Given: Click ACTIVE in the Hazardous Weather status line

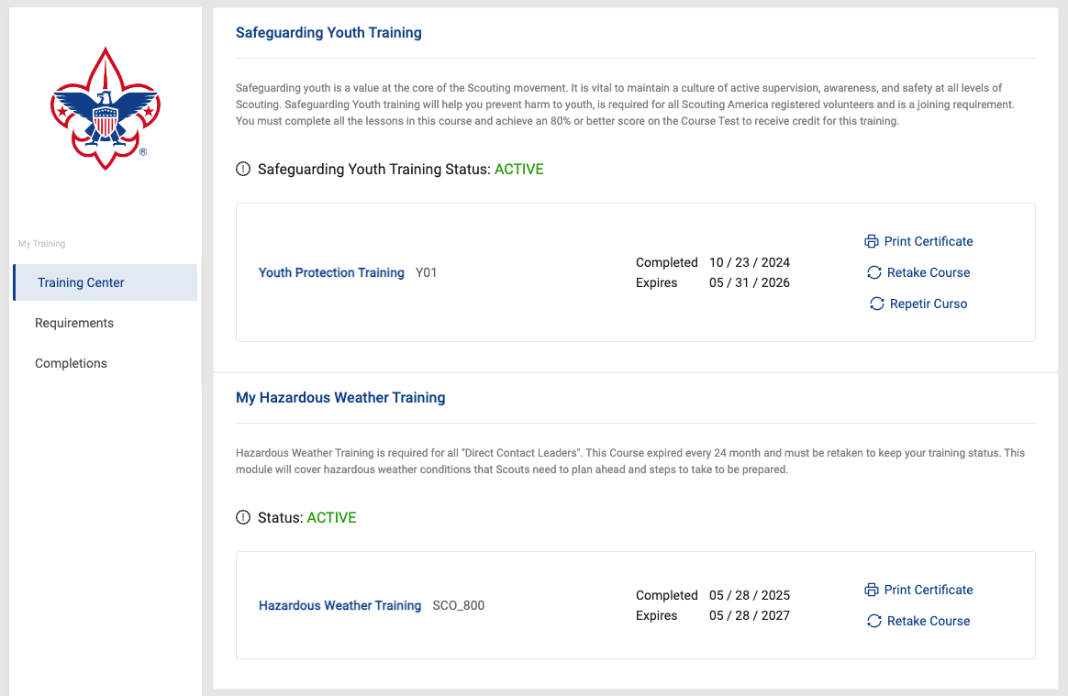Looking at the screenshot, I should pyautogui.click(x=332, y=517).
